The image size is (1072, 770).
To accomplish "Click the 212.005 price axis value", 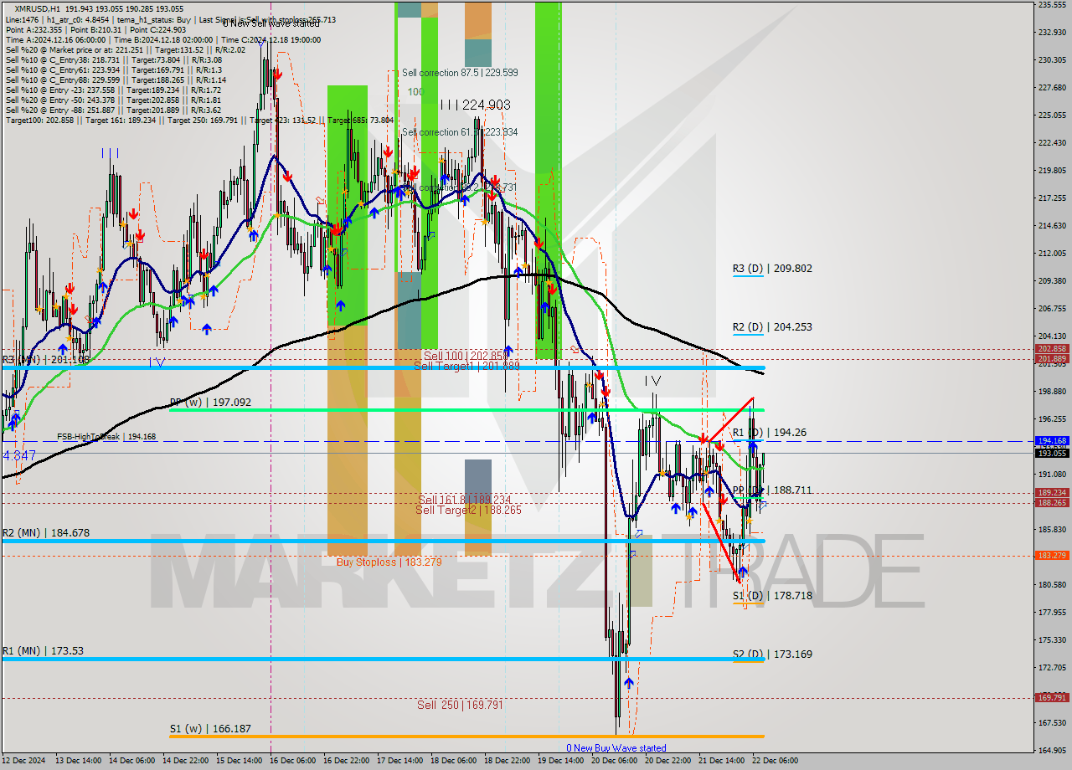I will (1052, 253).
